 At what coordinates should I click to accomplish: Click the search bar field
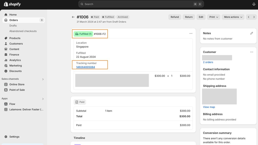141,4
